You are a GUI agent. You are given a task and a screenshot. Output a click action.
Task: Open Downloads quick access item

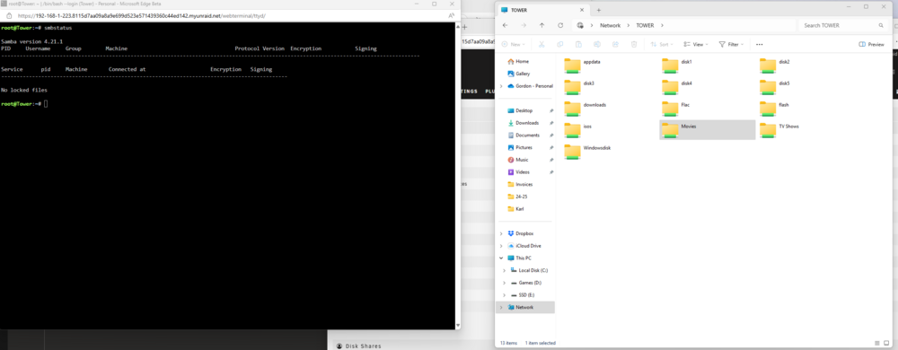click(x=527, y=123)
